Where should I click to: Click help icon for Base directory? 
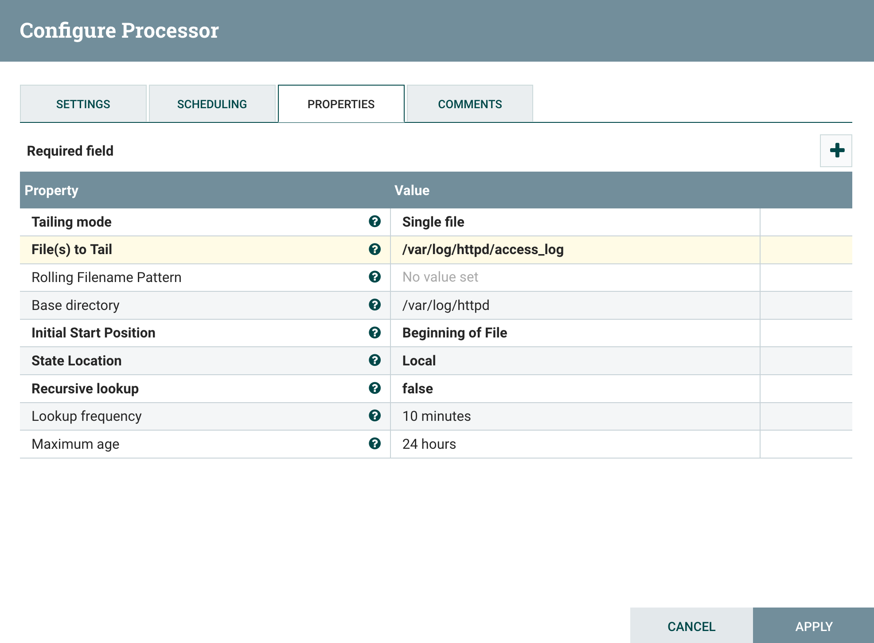(x=375, y=305)
